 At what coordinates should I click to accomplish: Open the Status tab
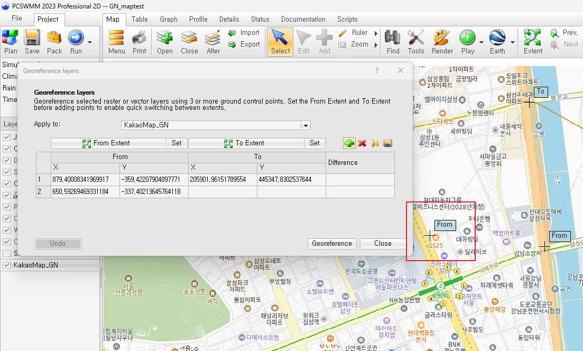pos(260,20)
